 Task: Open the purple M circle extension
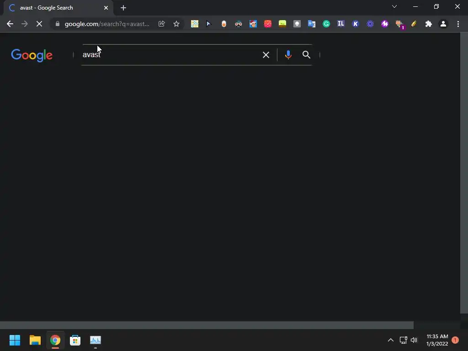[x=385, y=24]
